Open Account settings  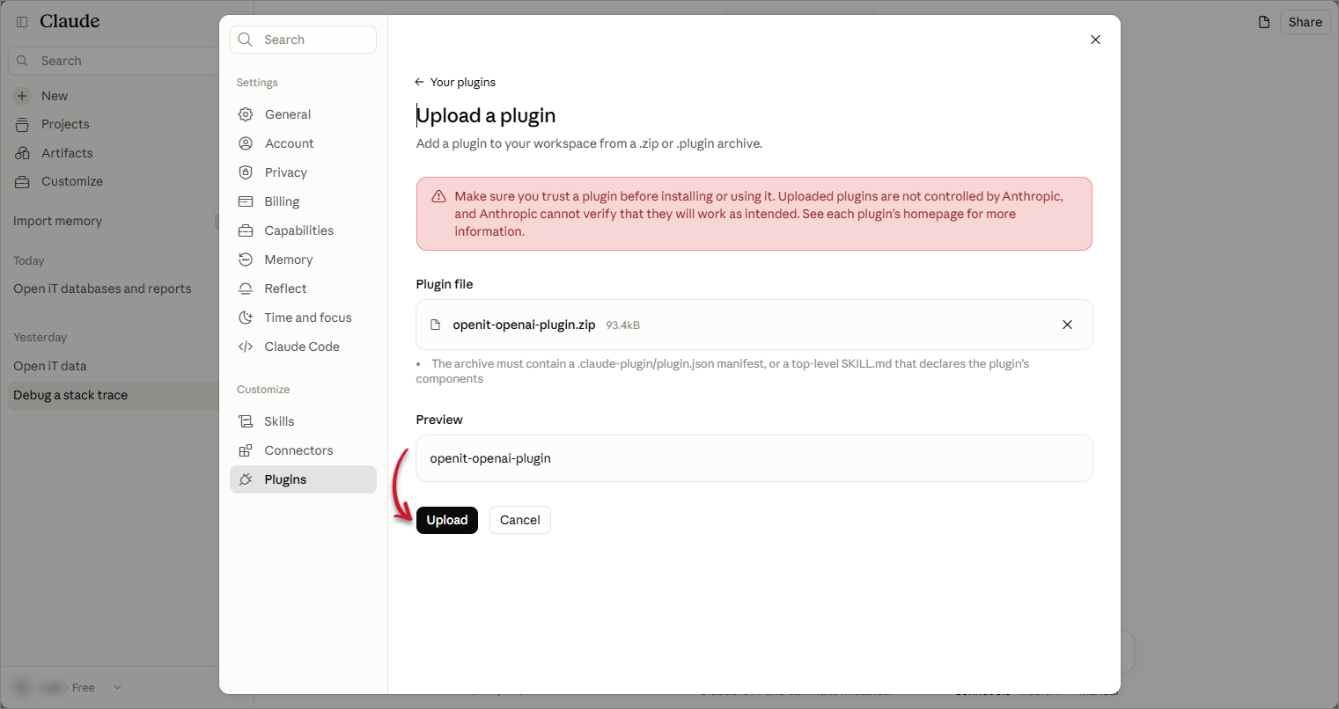point(303,143)
